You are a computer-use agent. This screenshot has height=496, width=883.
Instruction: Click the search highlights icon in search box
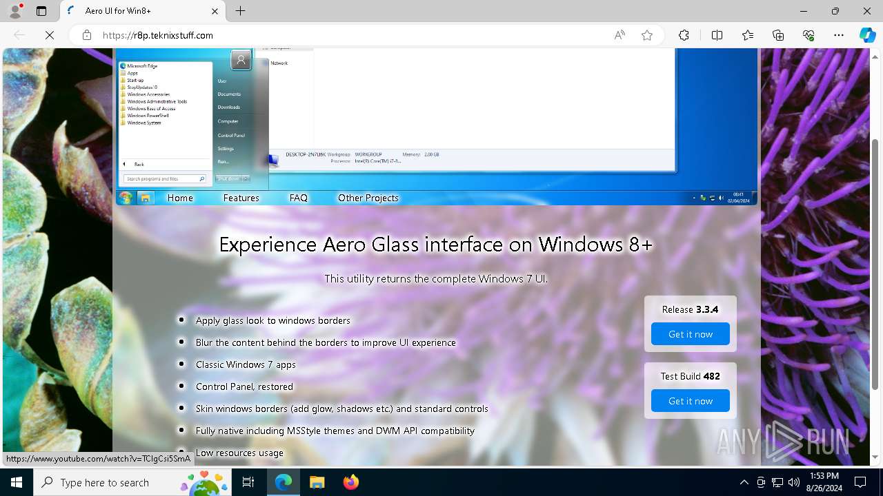(x=205, y=482)
